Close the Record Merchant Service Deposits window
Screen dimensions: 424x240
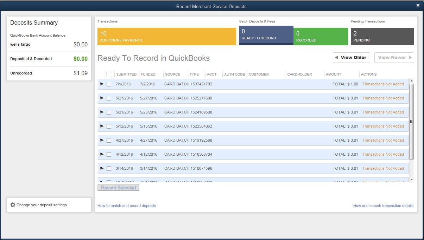418,6
